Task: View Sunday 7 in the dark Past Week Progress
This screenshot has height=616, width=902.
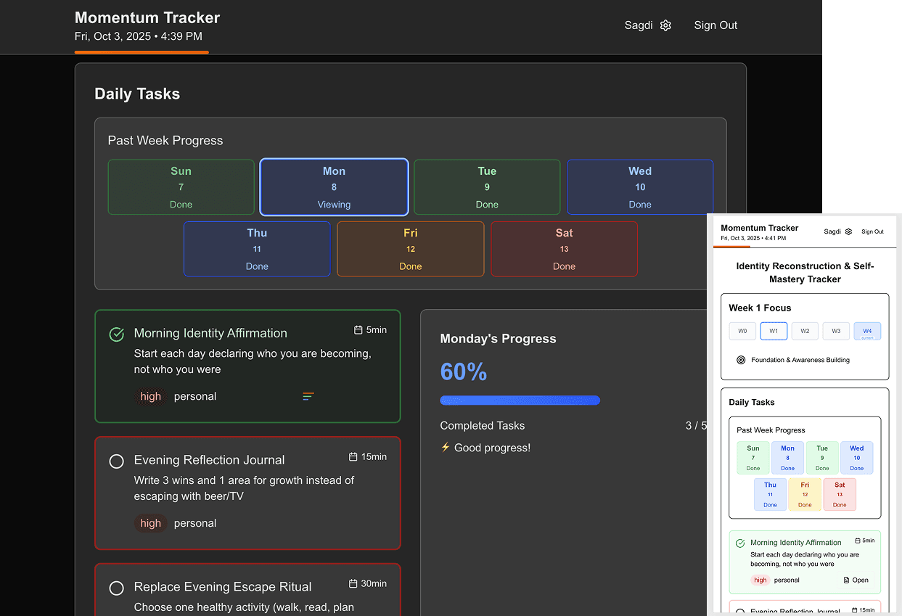Action: point(181,187)
